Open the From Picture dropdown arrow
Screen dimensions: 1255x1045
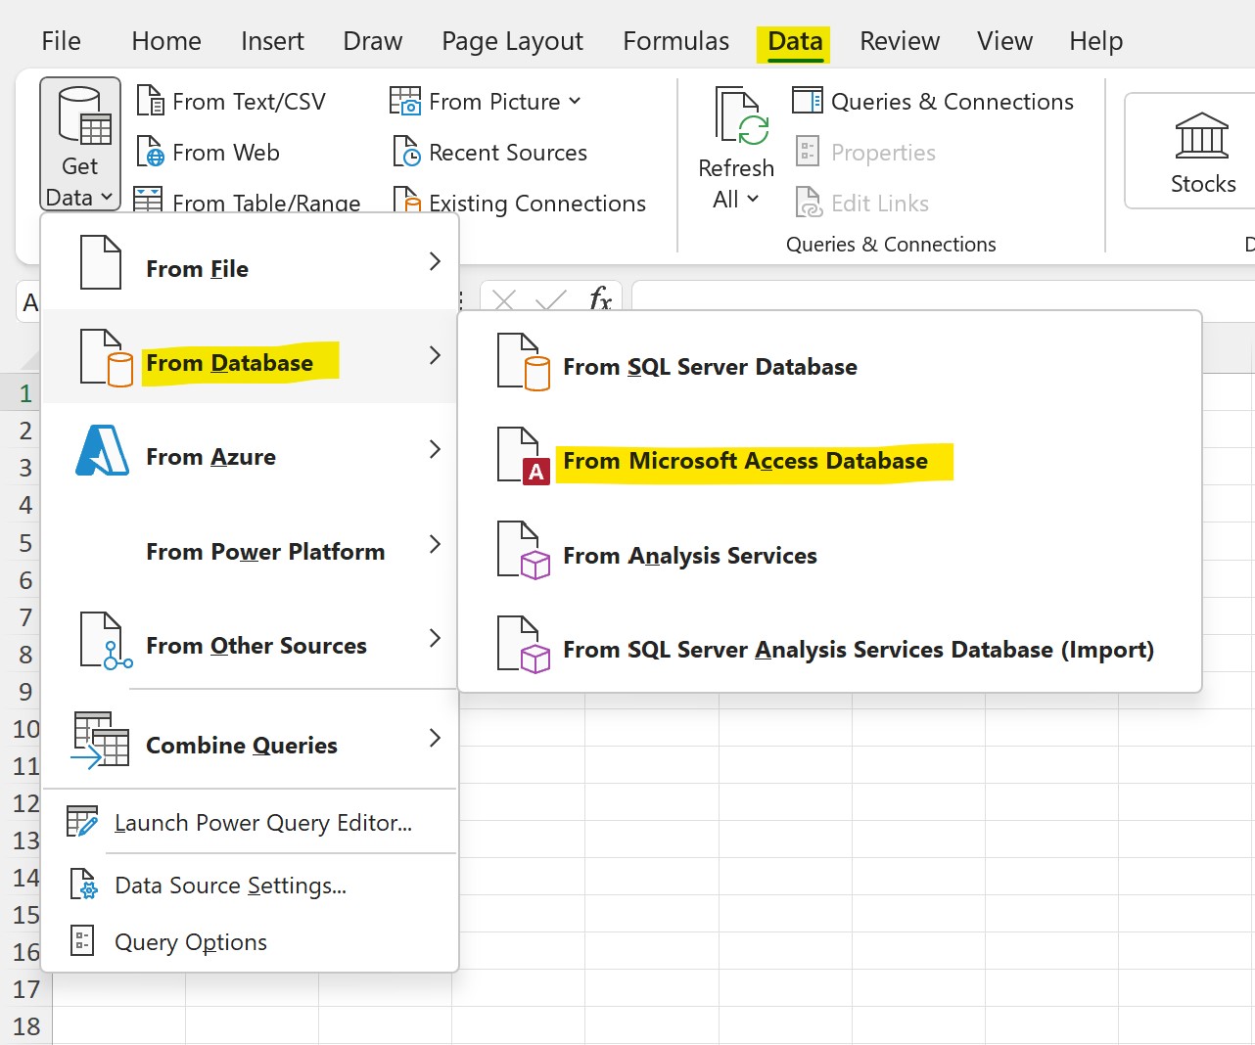(x=575, y=100)
